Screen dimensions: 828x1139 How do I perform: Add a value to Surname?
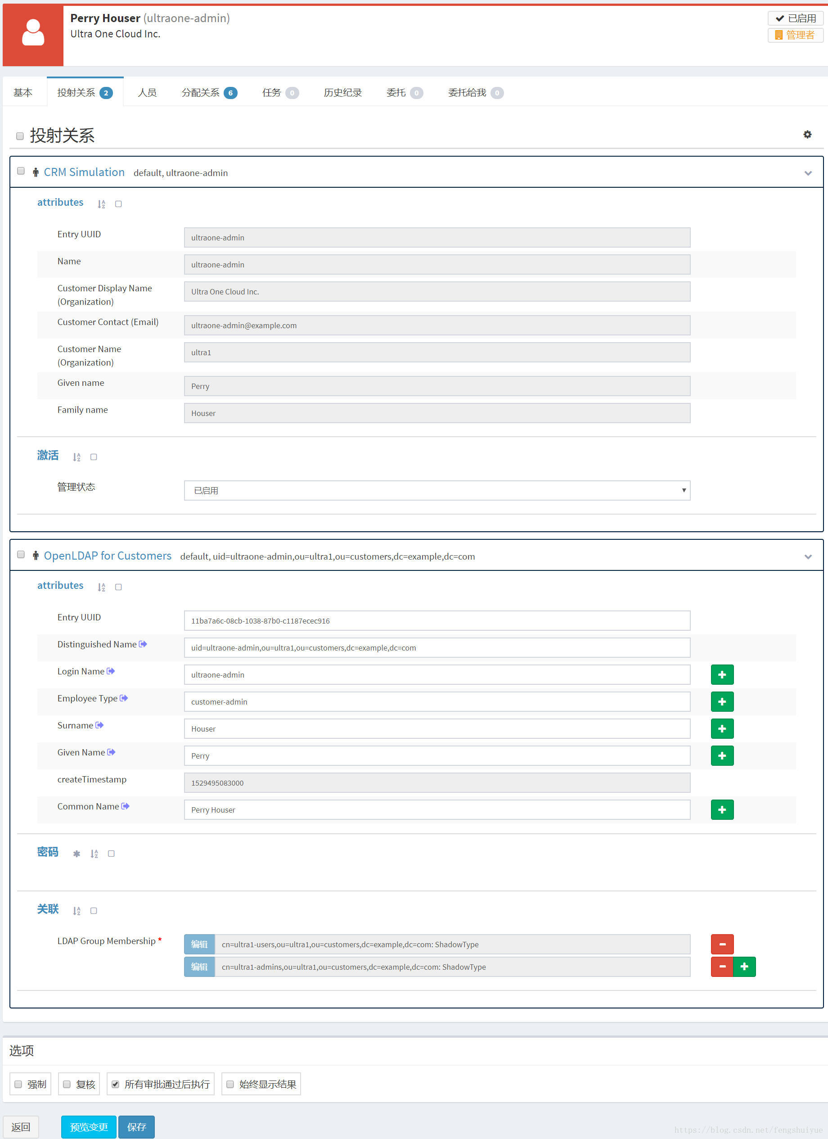[722, 729]
